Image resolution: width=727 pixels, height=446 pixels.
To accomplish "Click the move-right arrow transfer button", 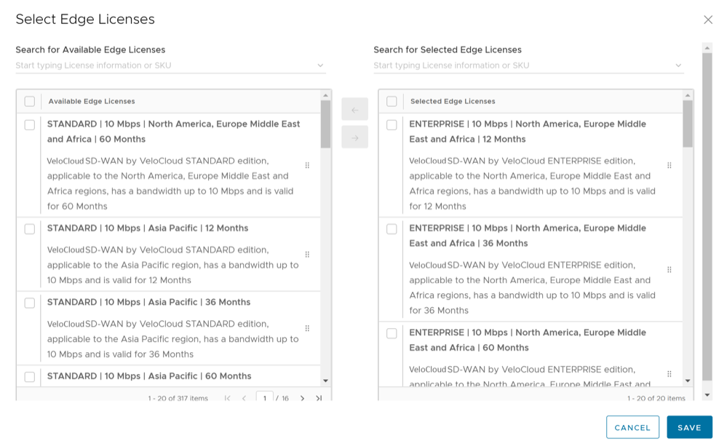I will (354, 137).
